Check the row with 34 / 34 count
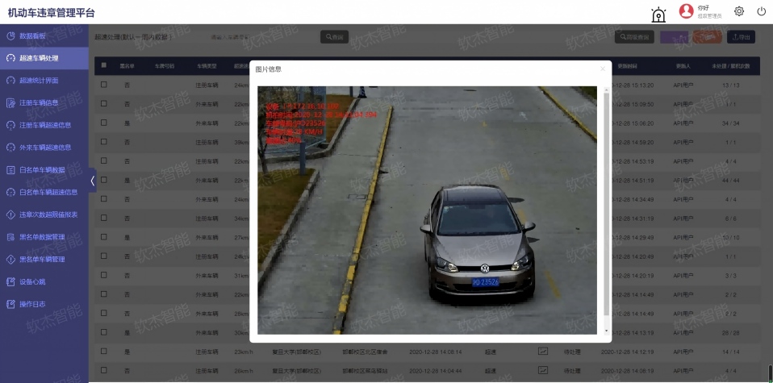Image resolution: width=773 pixels, height=383 pixels. pos(103,123)
